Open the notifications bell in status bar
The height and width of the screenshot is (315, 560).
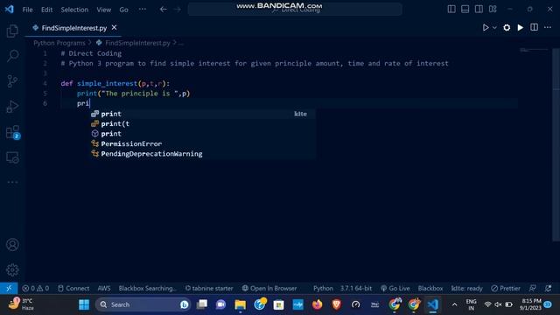tap(549, 288)
